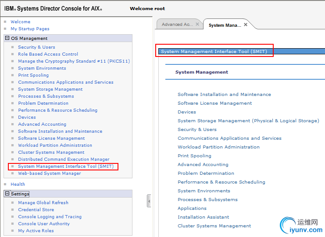Open My Active Roles
Viewport: 325px width, 237px height.
[x=36, y=231]
